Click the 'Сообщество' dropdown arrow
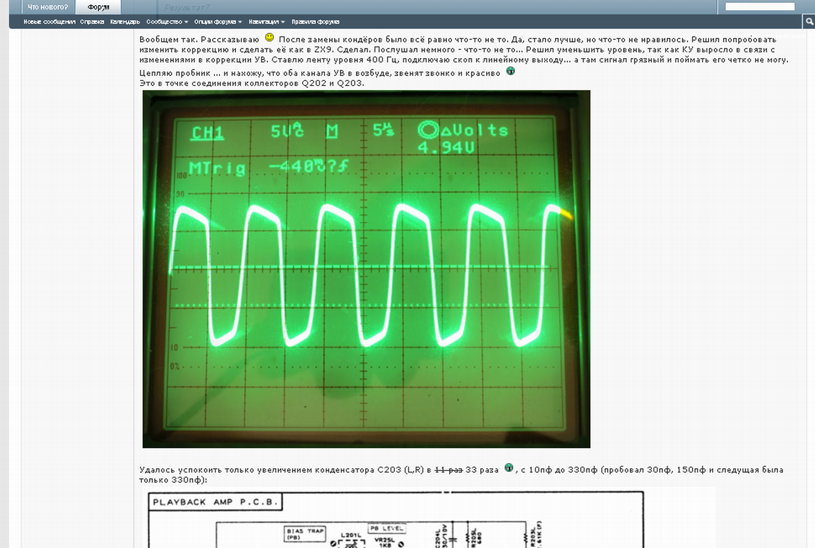Image resolution: width=815 pixels, height=548 pixels. point(186,22)
